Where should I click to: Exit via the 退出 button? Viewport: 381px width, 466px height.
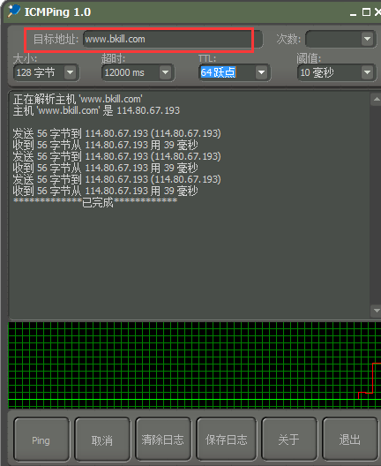pos(350,440)
